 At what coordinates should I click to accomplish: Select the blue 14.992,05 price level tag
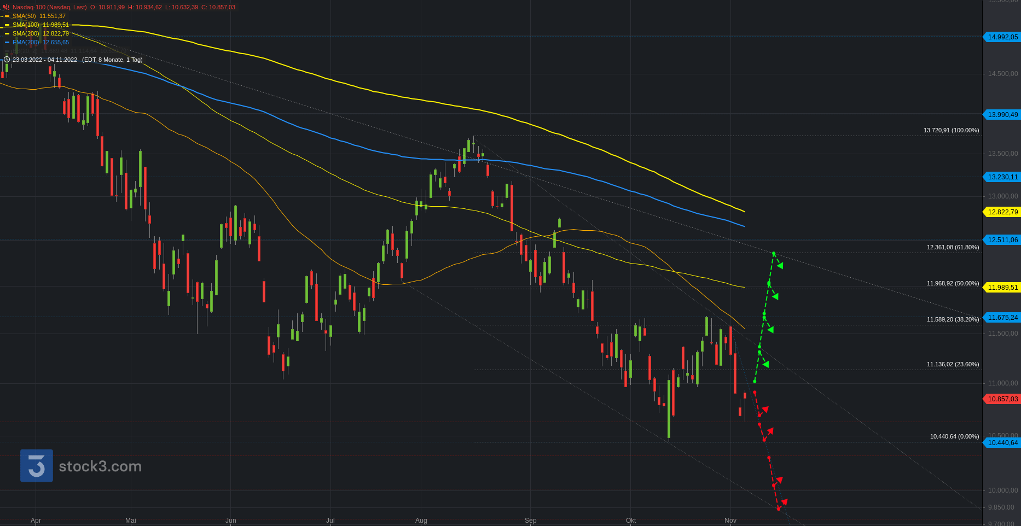click(1002, 37)
